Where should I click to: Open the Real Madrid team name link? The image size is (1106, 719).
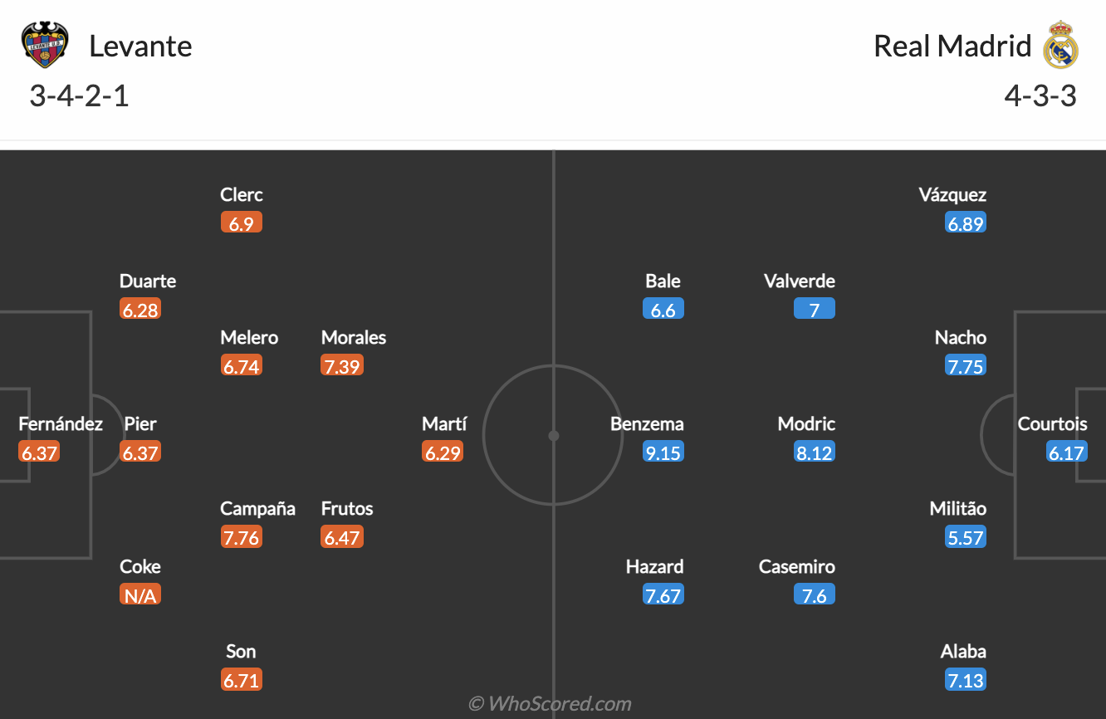click(952, 46)
